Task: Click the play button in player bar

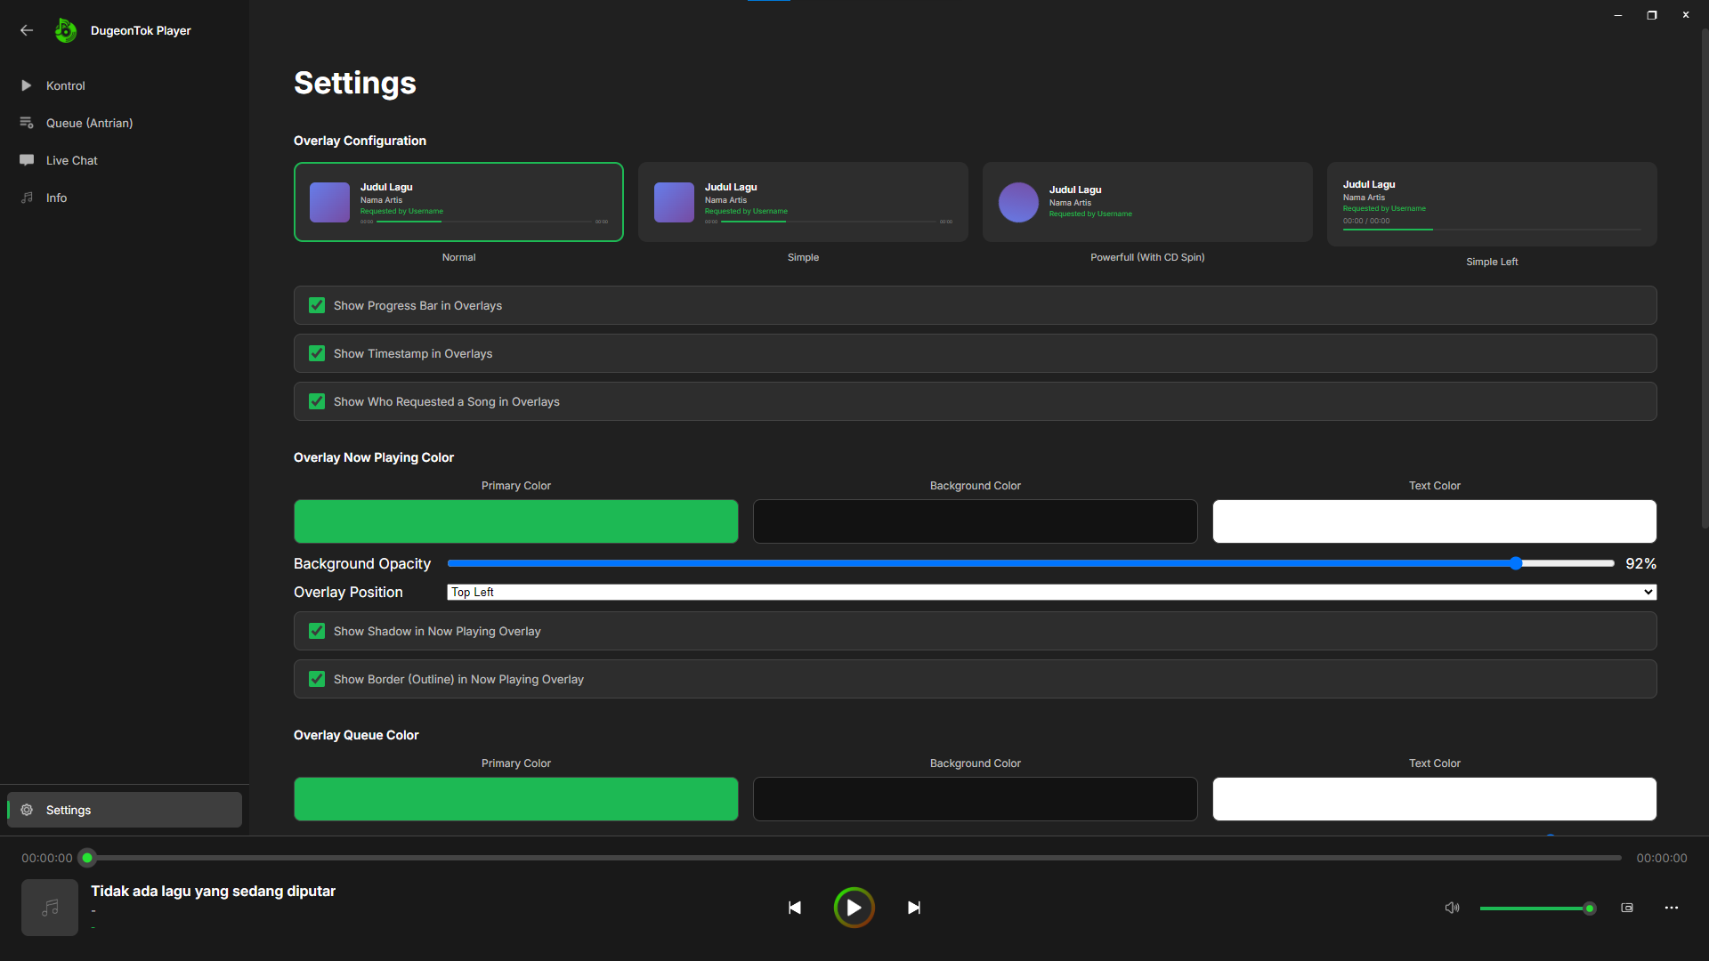Action: (854, 908)
